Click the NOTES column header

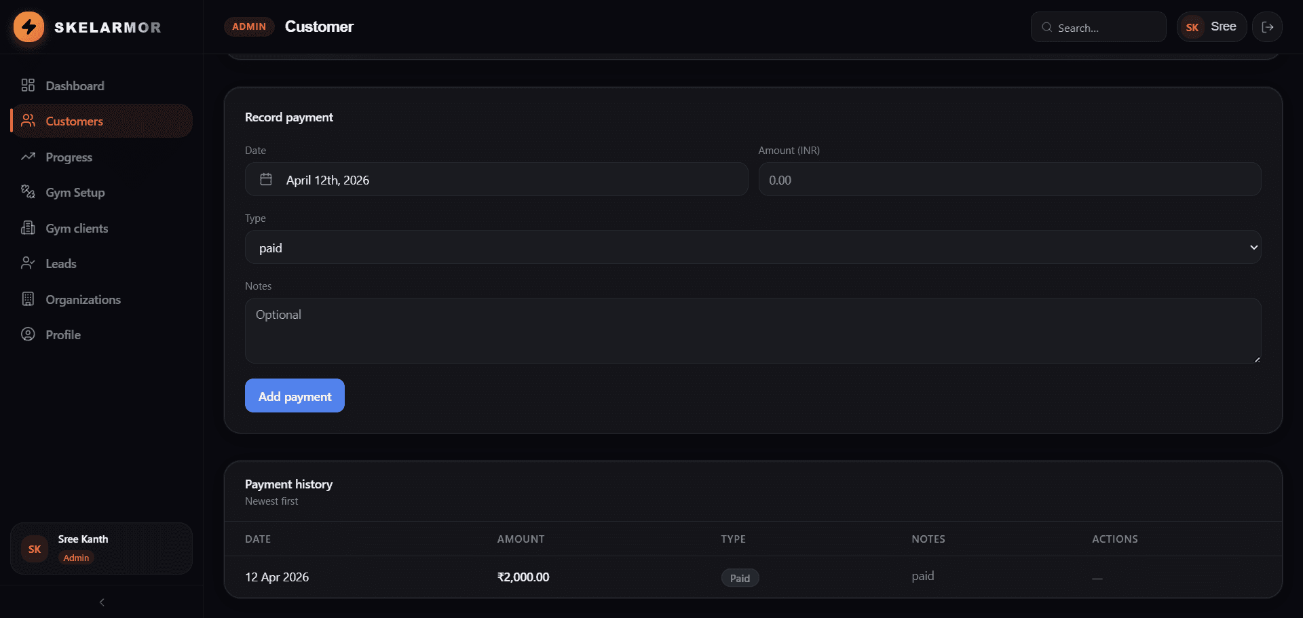[x=928, y=539]
